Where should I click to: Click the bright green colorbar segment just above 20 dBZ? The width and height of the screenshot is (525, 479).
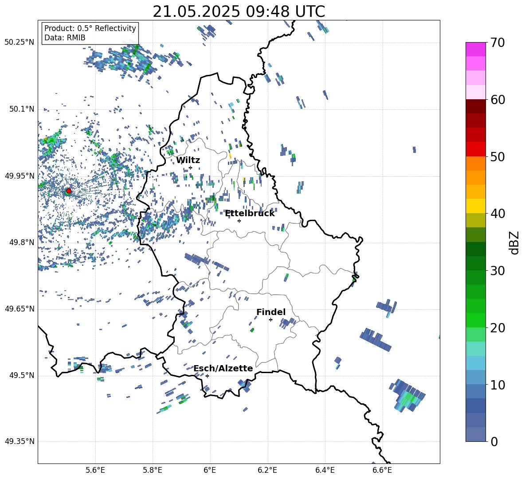[x=476, y=320]
